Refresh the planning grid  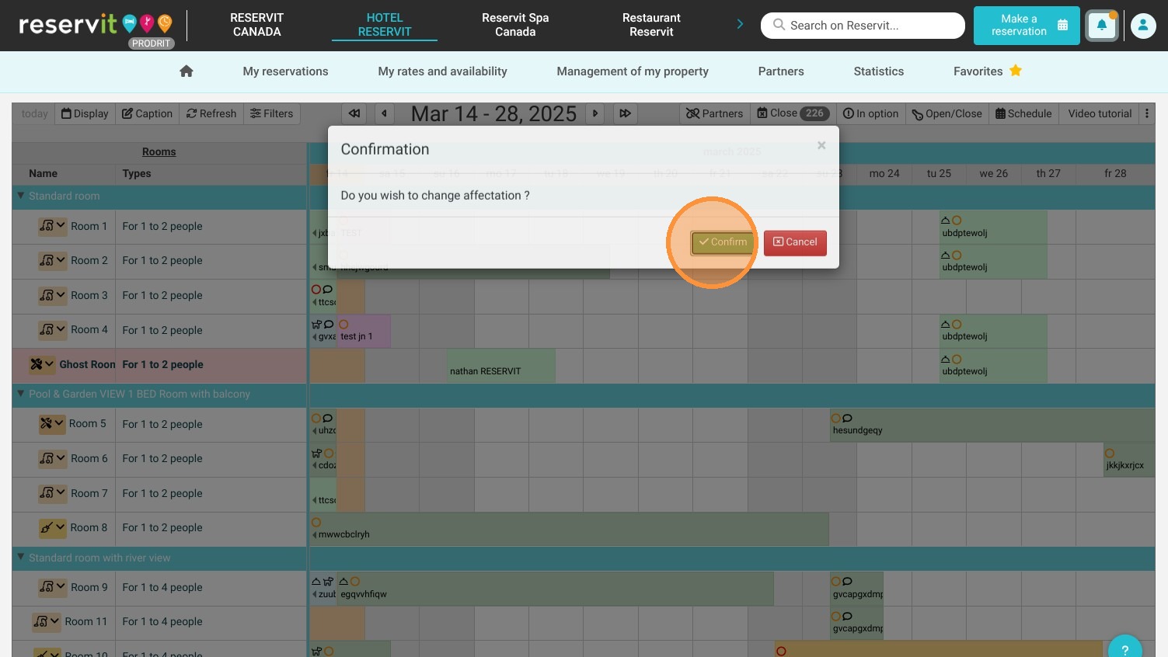pos(211,113)
